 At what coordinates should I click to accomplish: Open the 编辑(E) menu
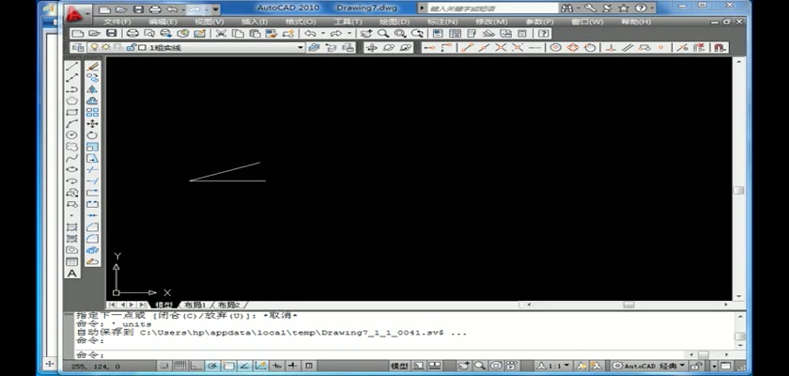click(162, 23)
